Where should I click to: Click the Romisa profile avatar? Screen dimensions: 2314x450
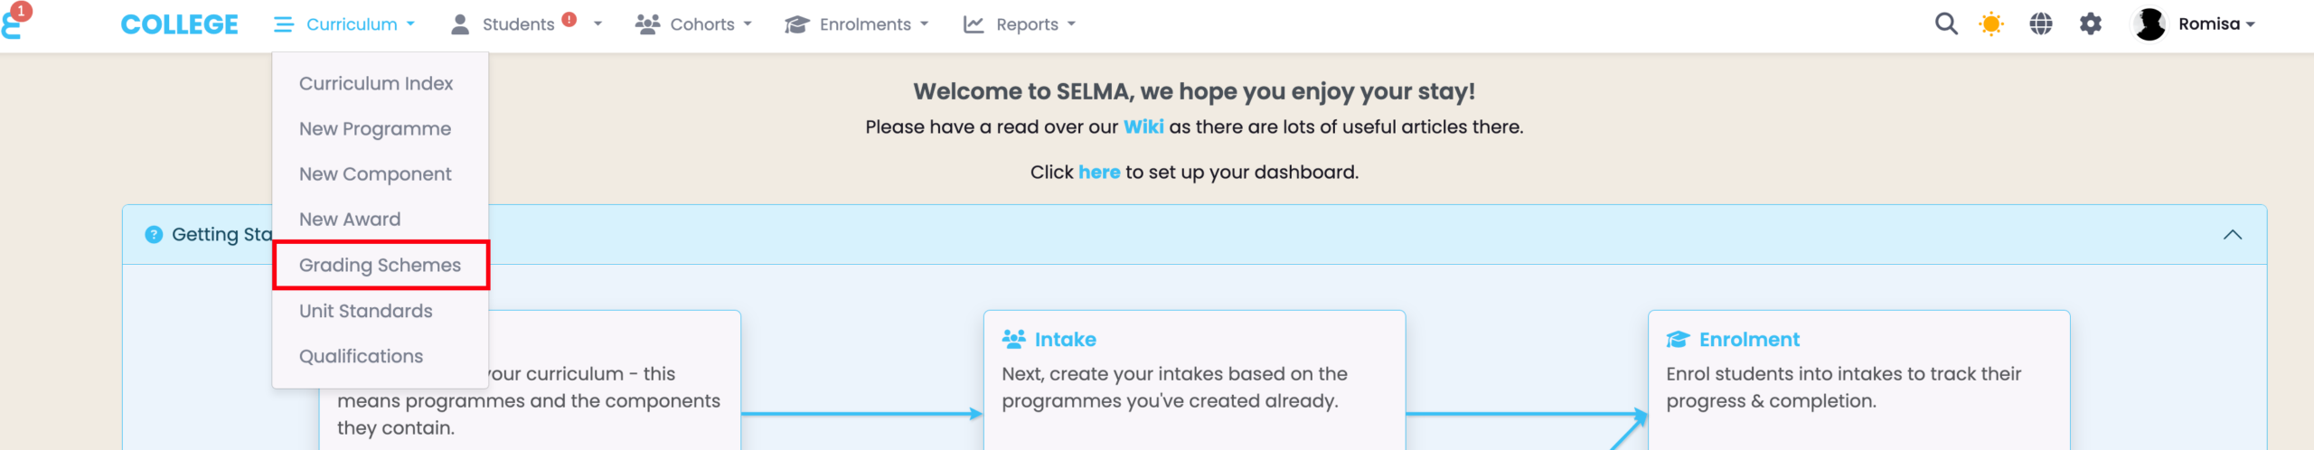click(x=2149, y=24)
